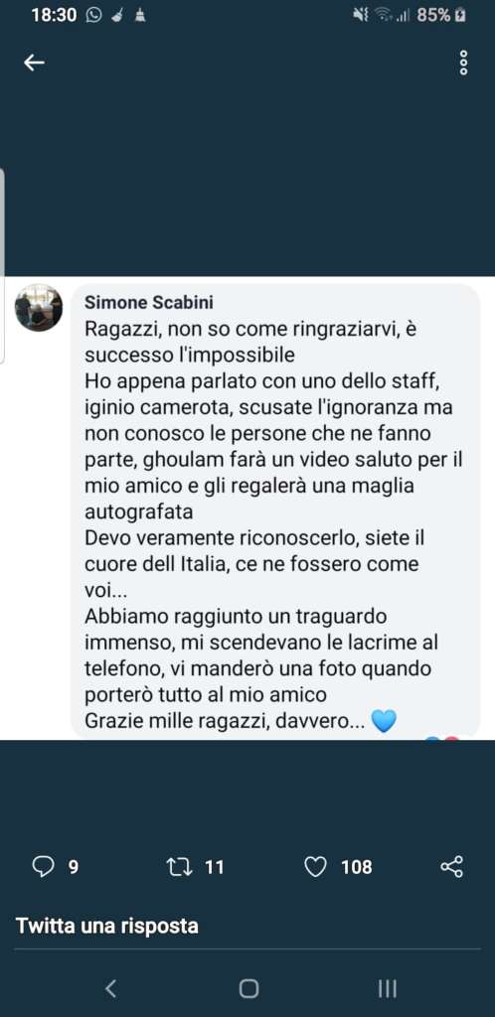
Task: Tap the Android back navigation chevron
Action: tap(111, 988)
